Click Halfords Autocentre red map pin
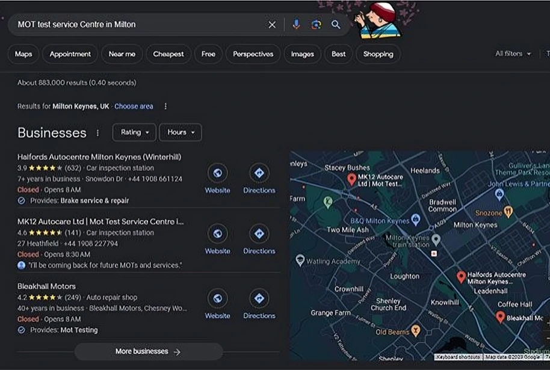Viewport: 550px width, 370px height. (x=461, y=277)
